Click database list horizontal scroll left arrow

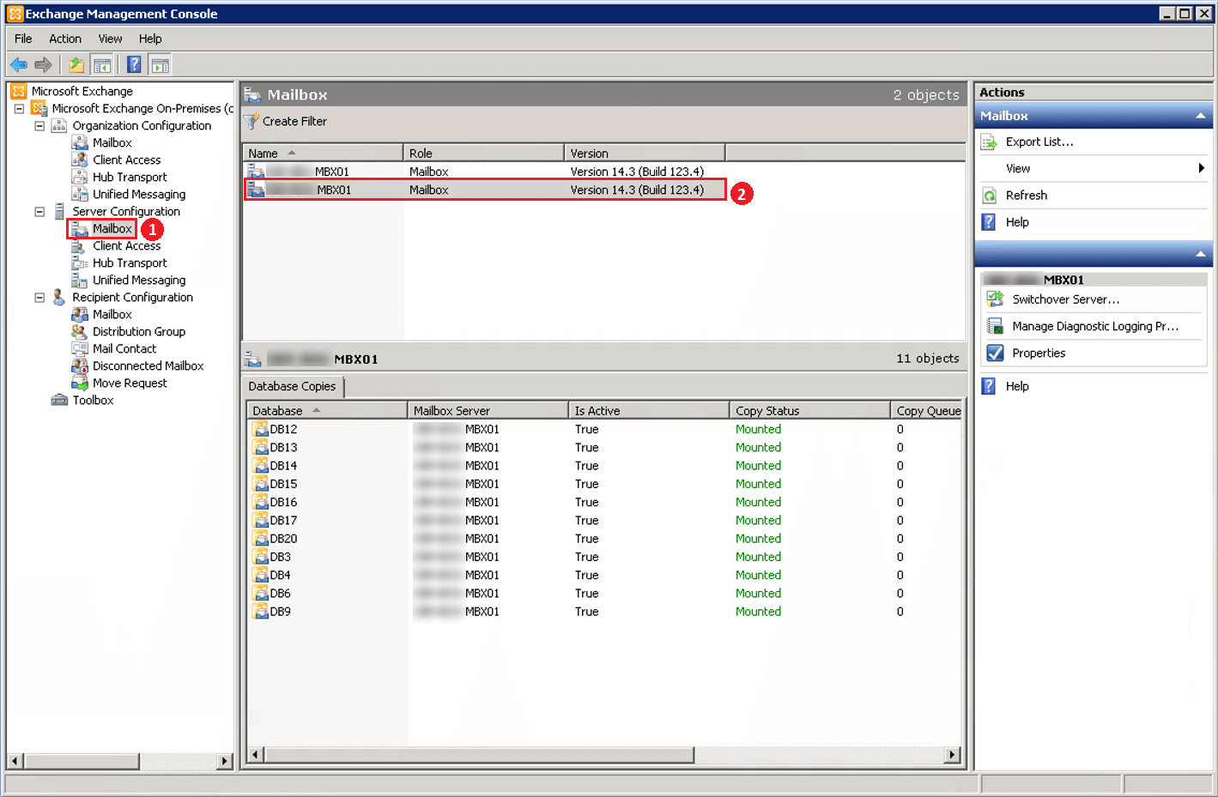(256, 755)
